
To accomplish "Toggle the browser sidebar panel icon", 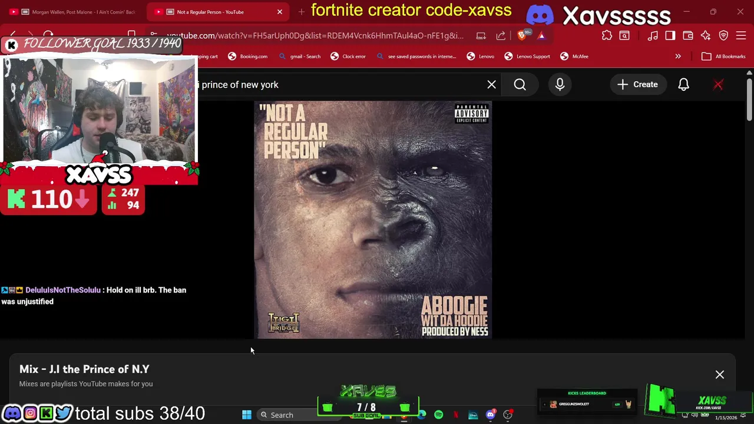I will (x=670, y=36).
